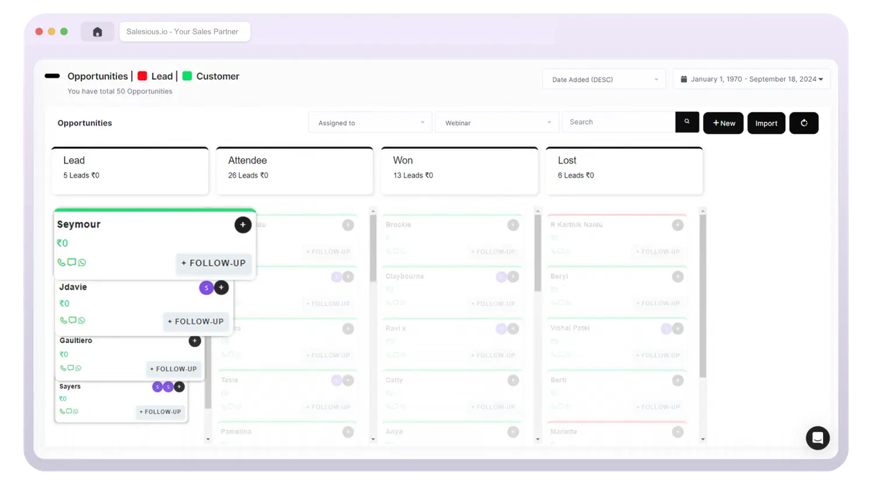Click the red Lead color swatch
Image resolution: width=873 pixels, height=491 pixels.
142,76
